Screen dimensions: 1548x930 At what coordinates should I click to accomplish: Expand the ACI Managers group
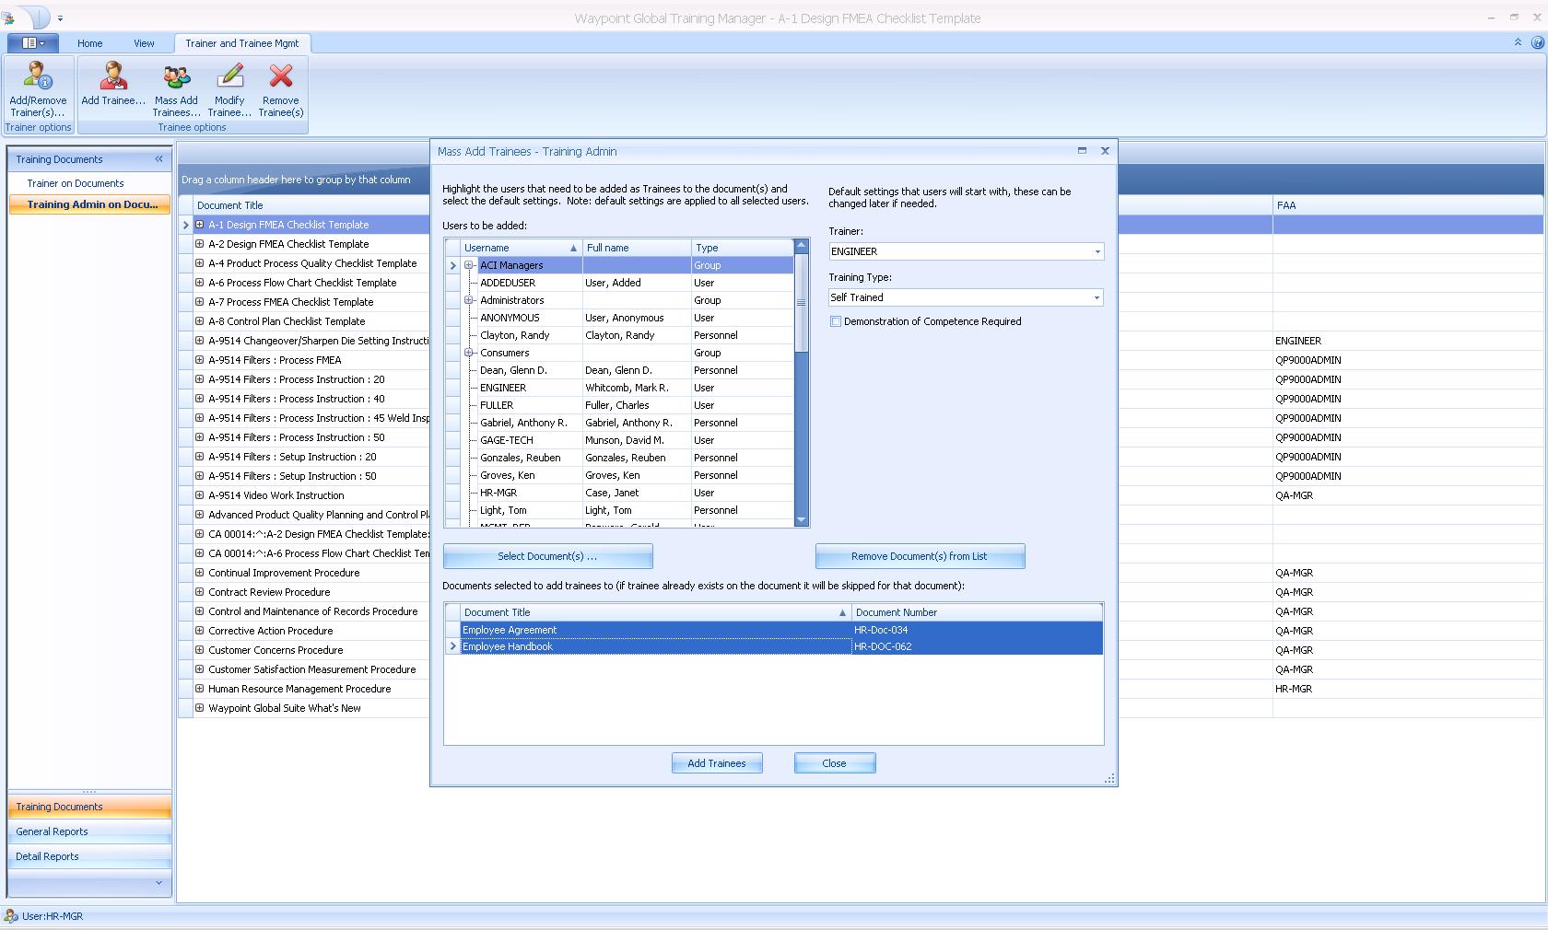pyautogui.click(x=468, y=265)
